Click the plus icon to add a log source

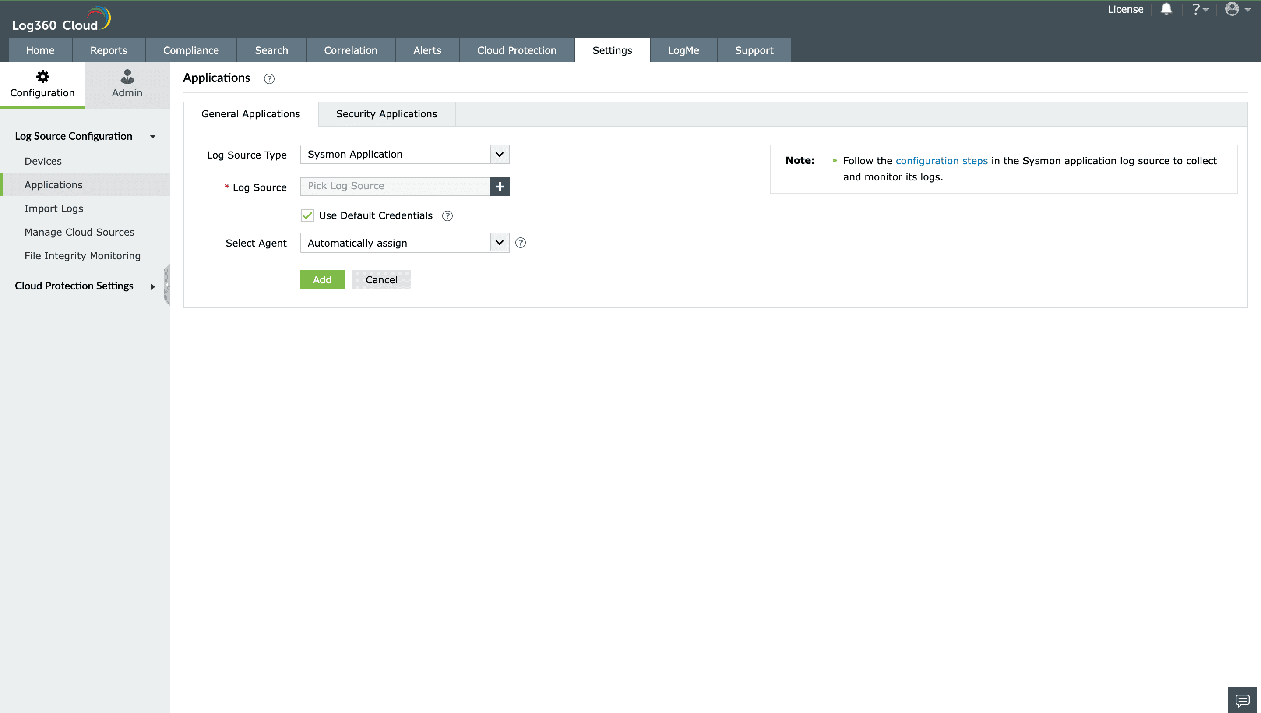500,186
